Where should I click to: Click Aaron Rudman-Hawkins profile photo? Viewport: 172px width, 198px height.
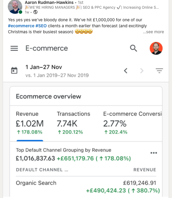15,7
